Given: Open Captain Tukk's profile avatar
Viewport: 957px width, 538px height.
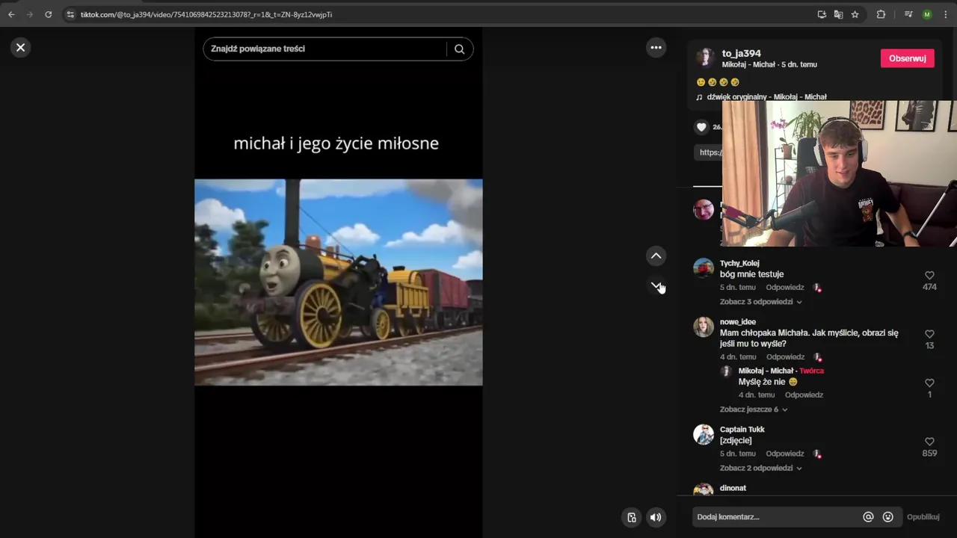Looking at the screenshot, I should (x=704, y=434).
